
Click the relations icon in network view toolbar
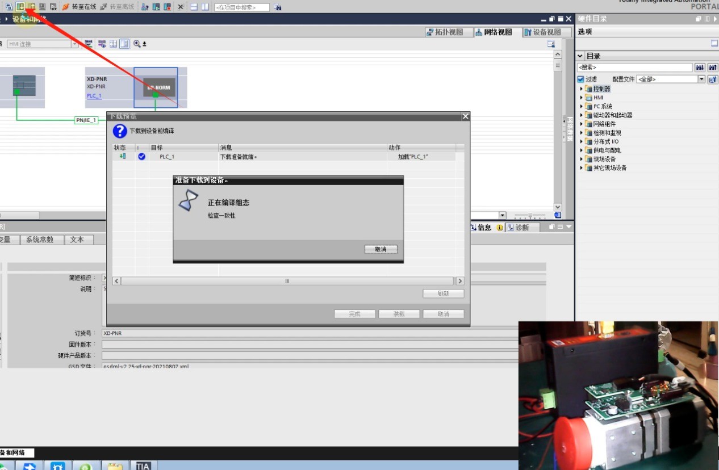[89, 44]
